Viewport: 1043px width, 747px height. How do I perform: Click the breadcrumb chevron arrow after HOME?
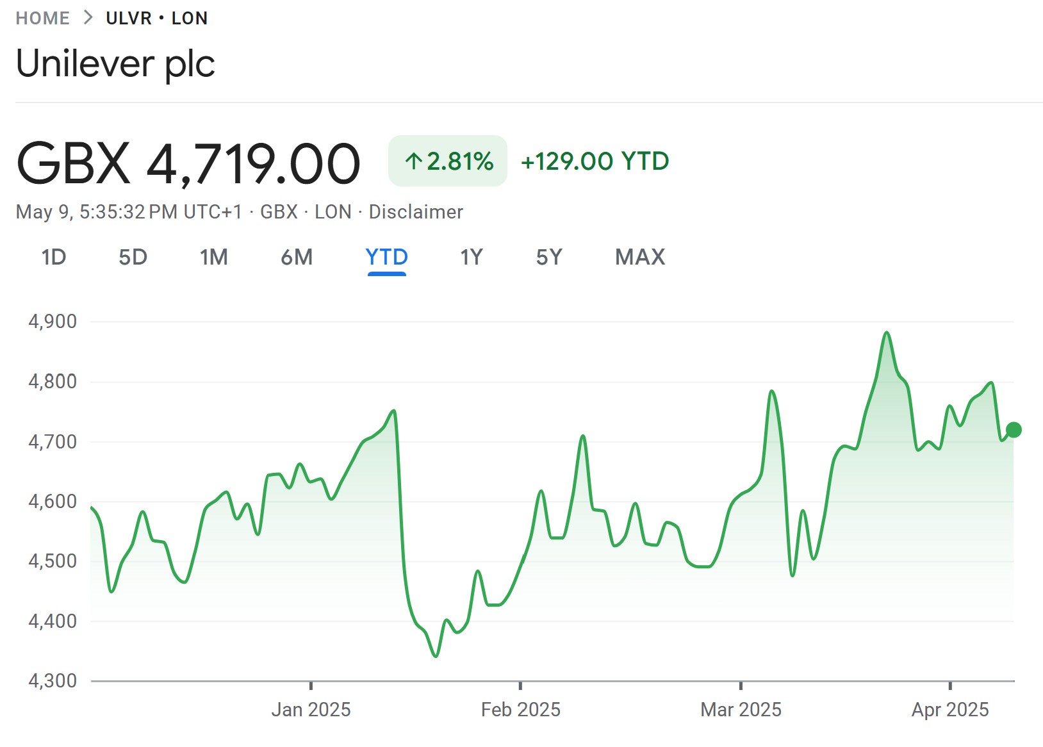[x=88, y=18]
